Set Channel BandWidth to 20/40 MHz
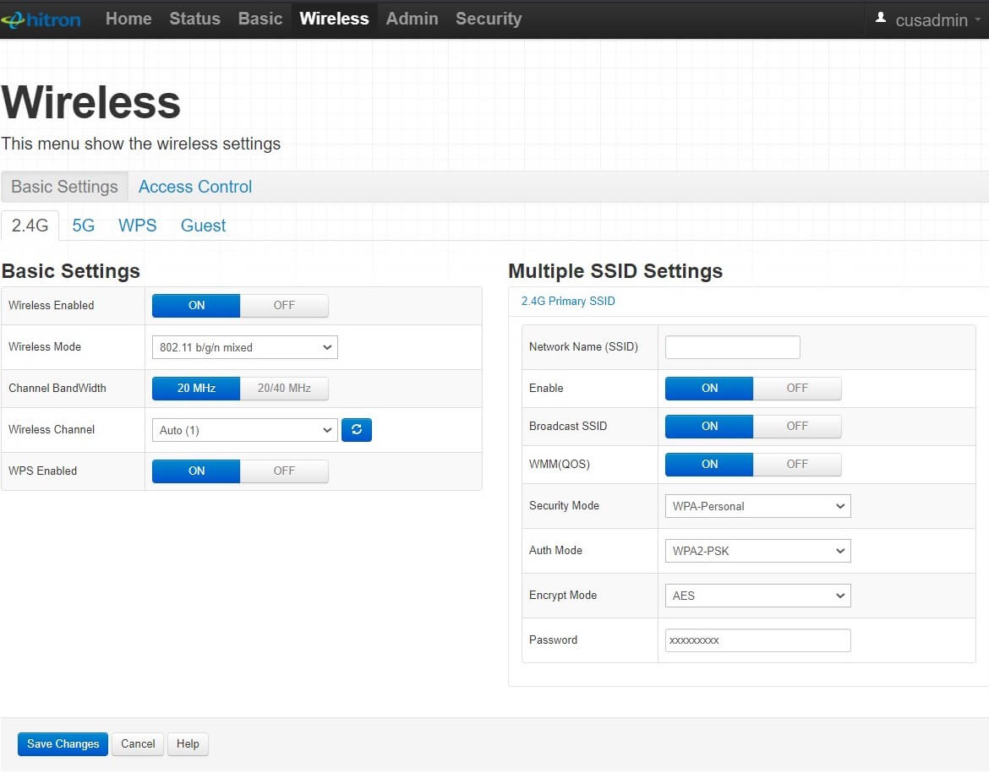 tap(284, 389)
